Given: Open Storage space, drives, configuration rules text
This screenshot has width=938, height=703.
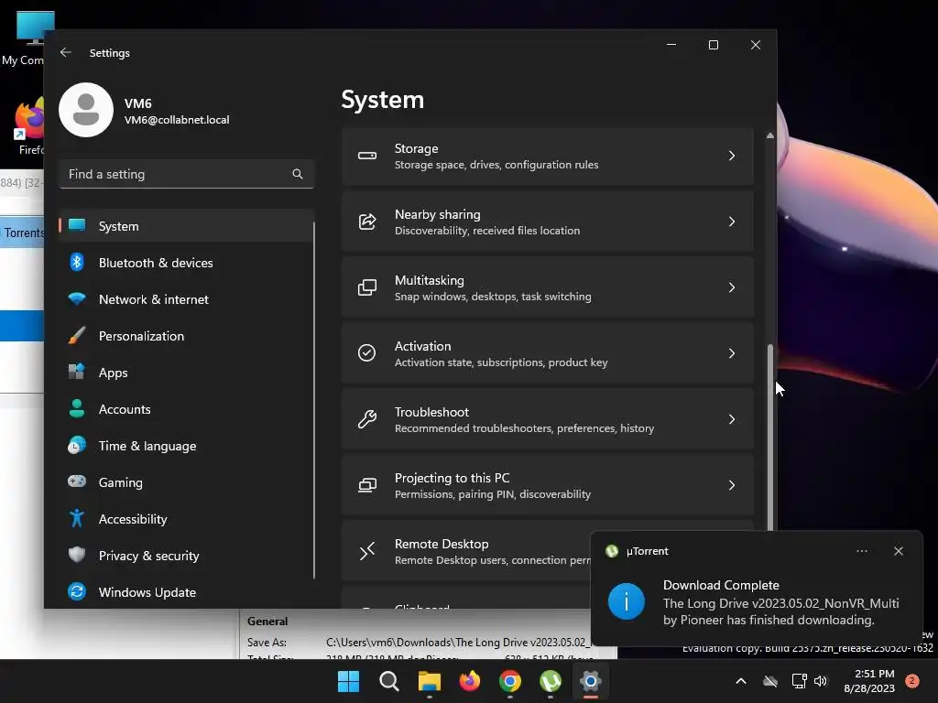Looking at the screenshot, I should [x=496, y=165].
